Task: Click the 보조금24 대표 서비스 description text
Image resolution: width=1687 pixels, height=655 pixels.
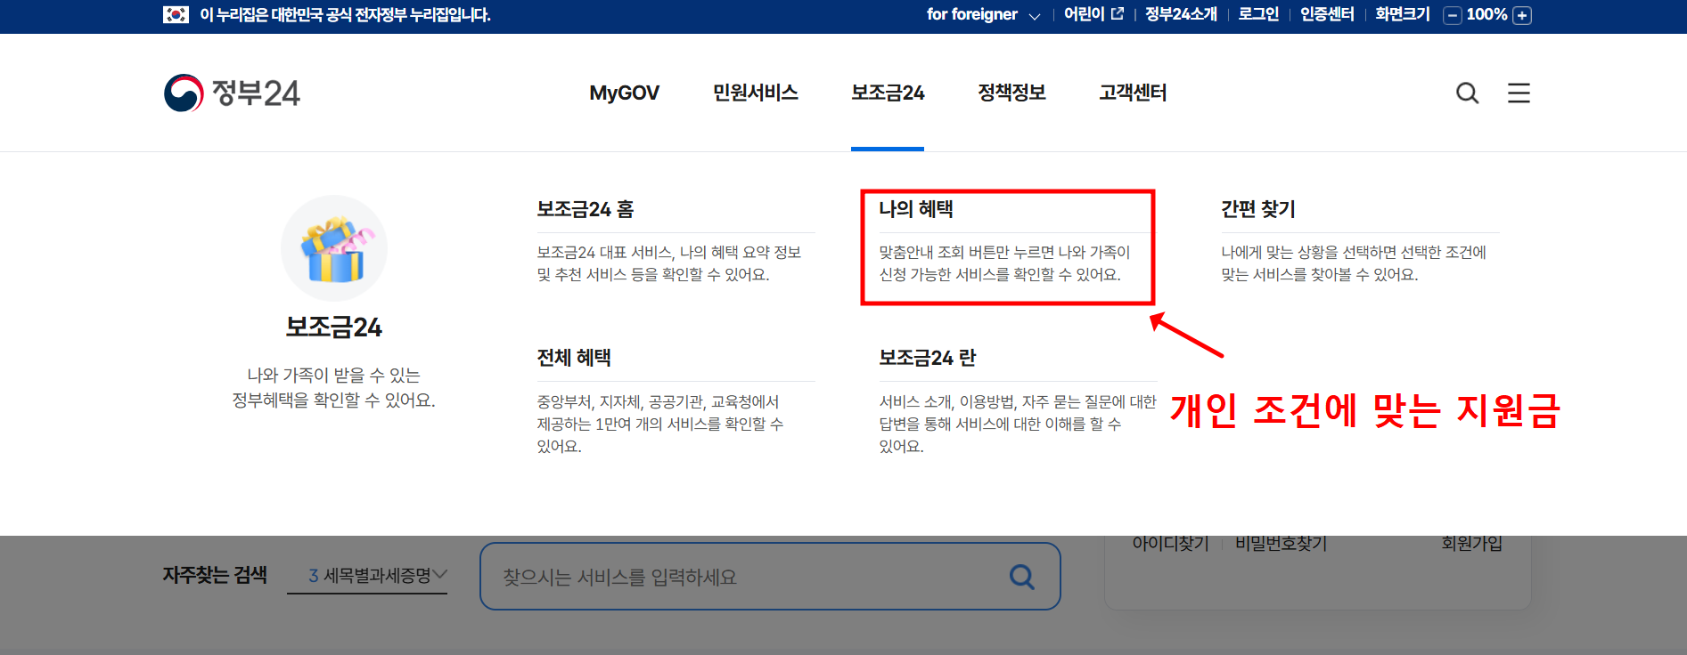Action: tap(669, 263)
